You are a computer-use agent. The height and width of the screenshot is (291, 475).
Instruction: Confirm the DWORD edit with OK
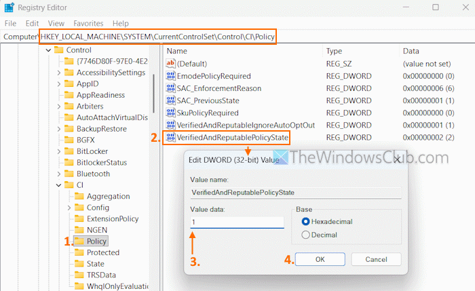320,259
